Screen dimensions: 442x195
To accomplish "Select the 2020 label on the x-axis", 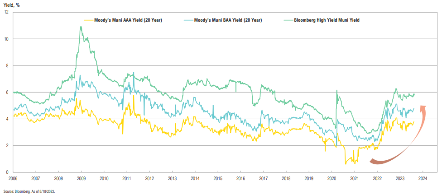I will pos(331,179).
